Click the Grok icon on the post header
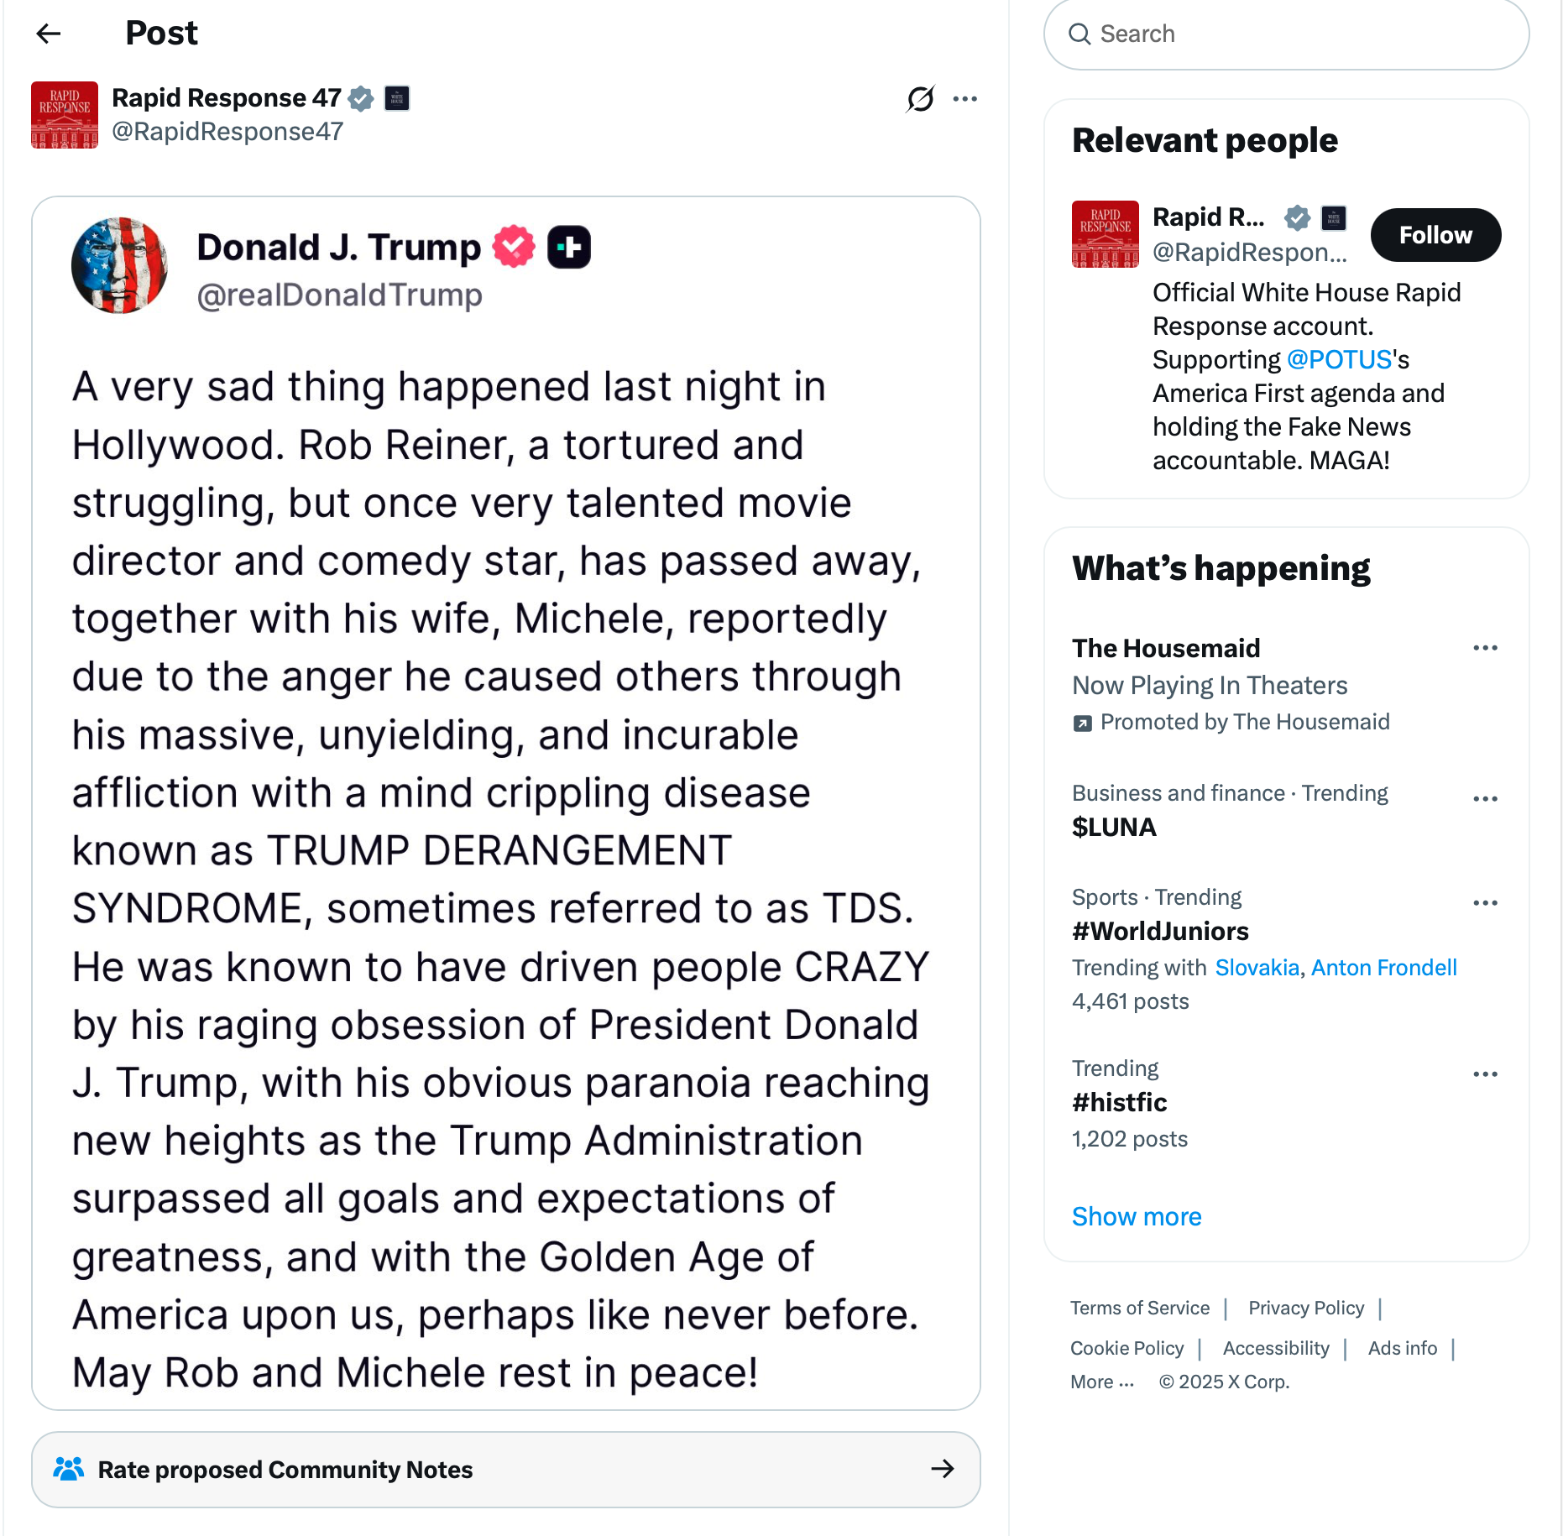 (x=920, y=99)
